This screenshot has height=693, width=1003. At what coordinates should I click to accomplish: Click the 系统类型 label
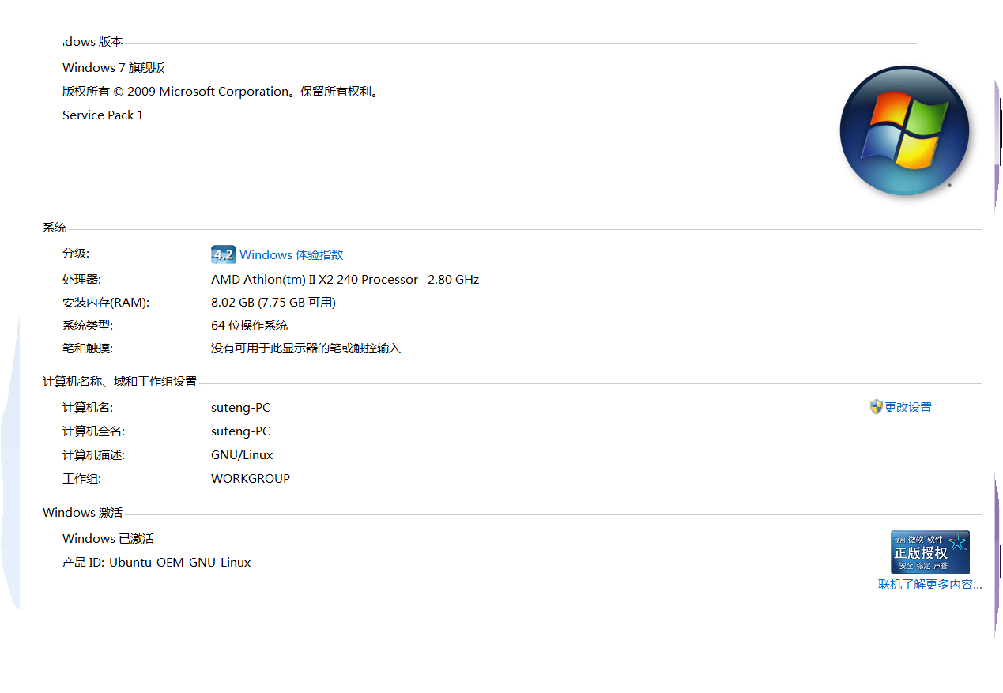(88, 325)
